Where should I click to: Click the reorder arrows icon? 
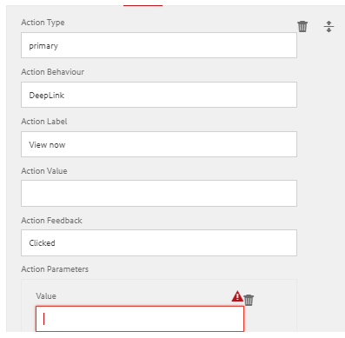[x=328, y=26]
